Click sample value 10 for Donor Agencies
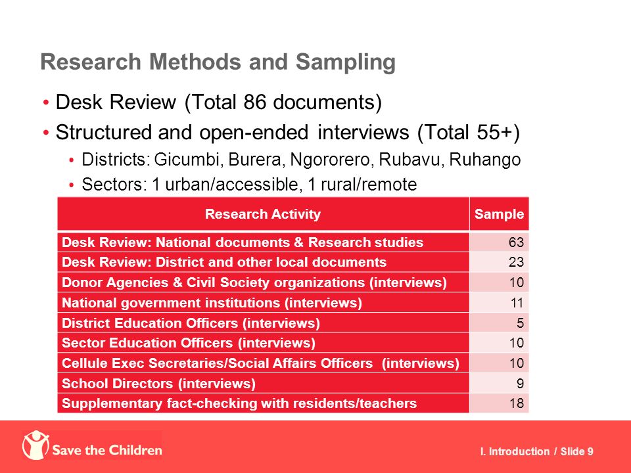Image resolution: width=631 pixels, height=473 pixels. (517, 282)
